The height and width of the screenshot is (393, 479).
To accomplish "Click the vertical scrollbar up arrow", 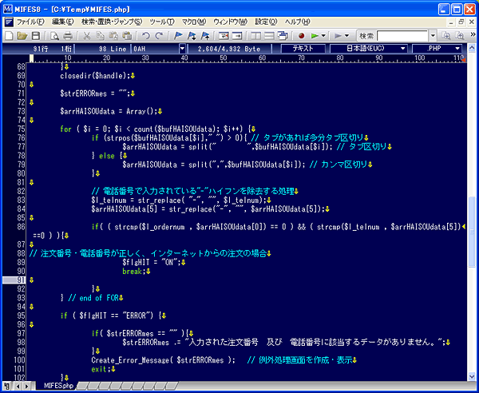I will tap(472, 48).
